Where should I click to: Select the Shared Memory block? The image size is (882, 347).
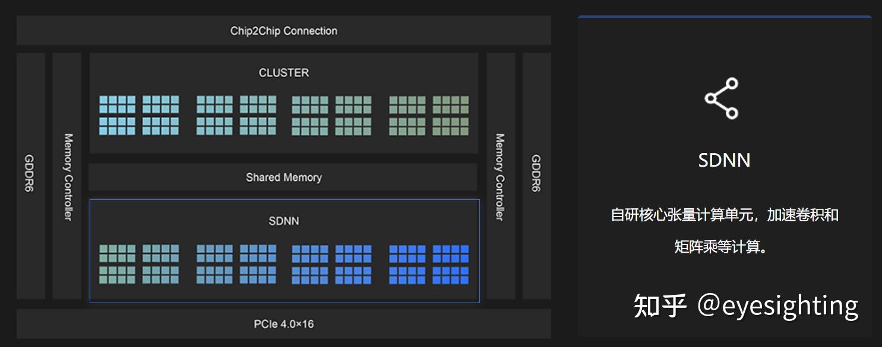283,177
